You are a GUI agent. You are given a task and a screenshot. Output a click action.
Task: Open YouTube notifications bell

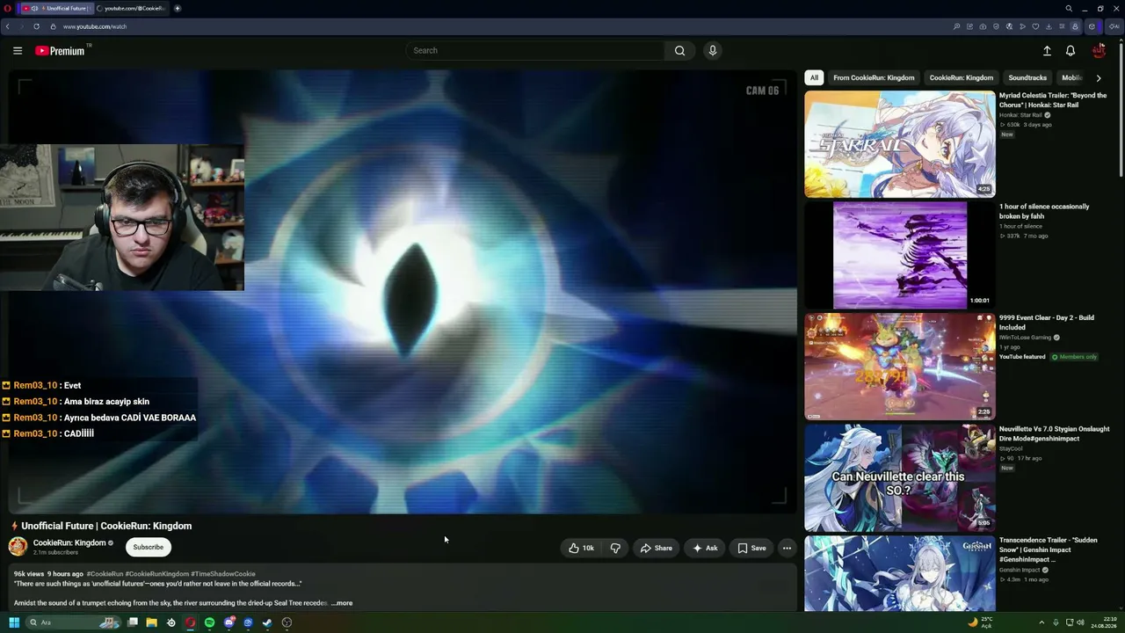point(1071,51)
